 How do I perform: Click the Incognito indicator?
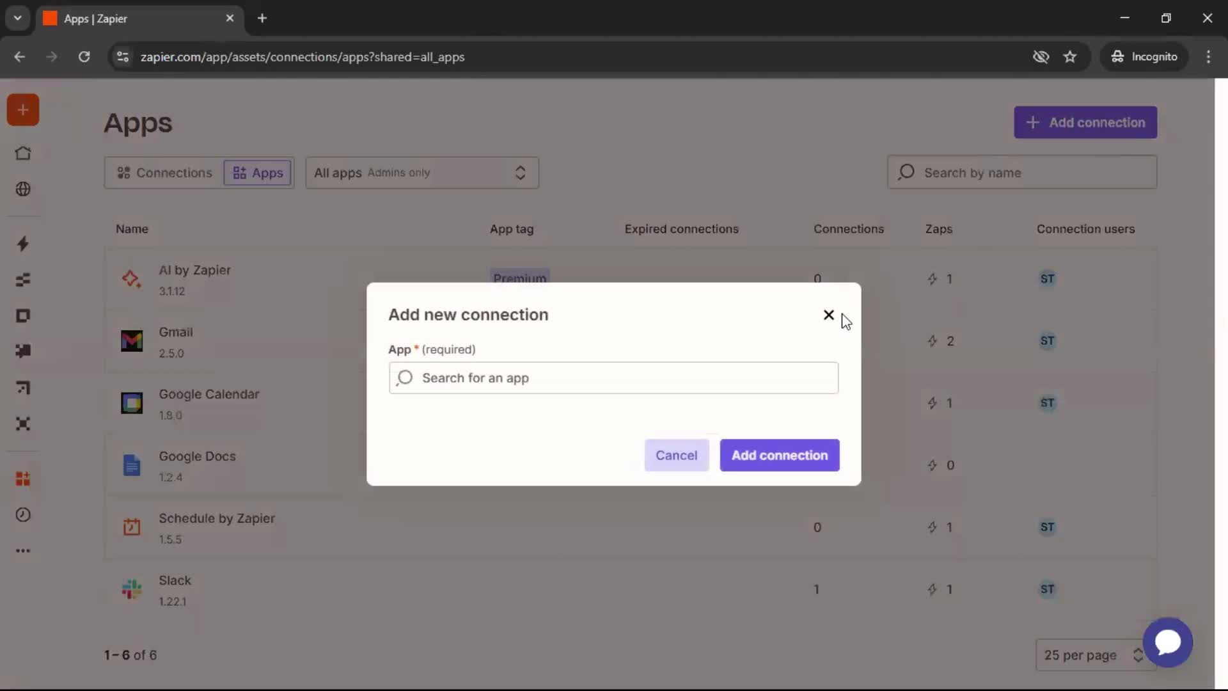pyautogui.click(x=1144, y=57)
